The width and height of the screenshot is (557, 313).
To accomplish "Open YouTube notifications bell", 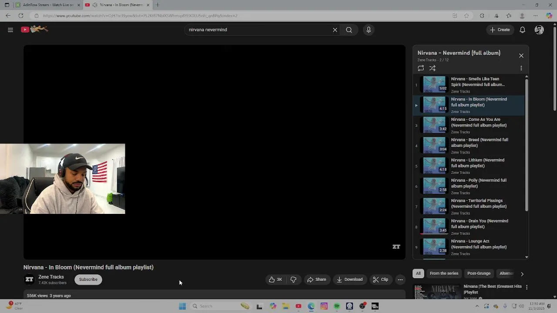I will point(522,30).
